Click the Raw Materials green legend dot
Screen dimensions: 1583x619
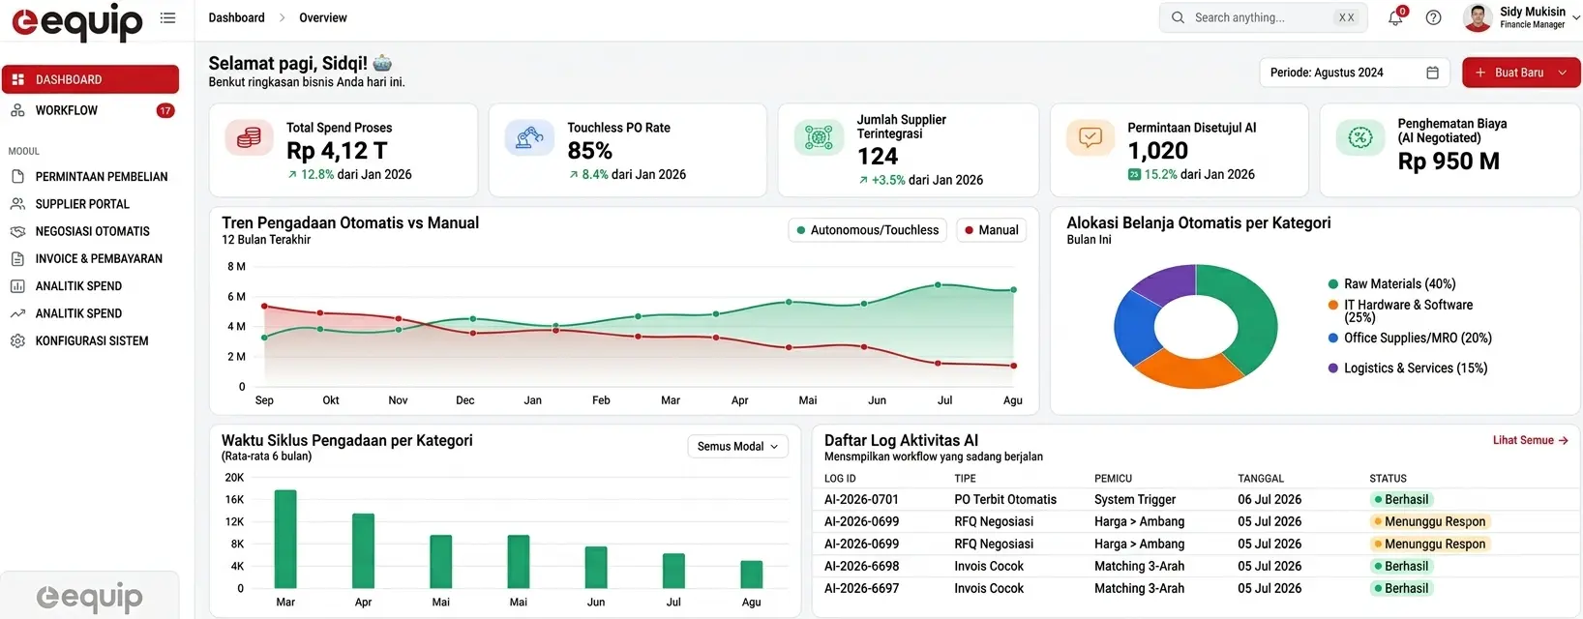point(1333,284)
